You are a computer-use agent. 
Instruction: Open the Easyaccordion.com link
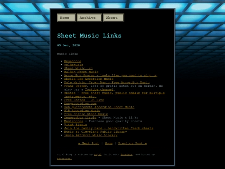click(x=80, y=103)
